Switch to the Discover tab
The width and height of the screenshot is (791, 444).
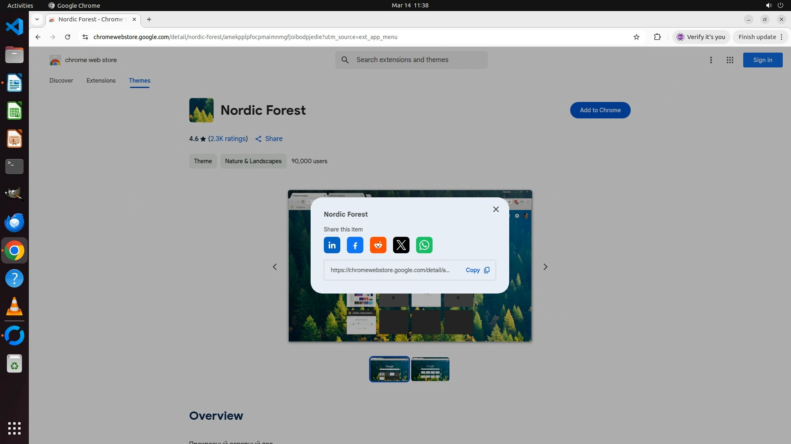(x=61, y=81)
